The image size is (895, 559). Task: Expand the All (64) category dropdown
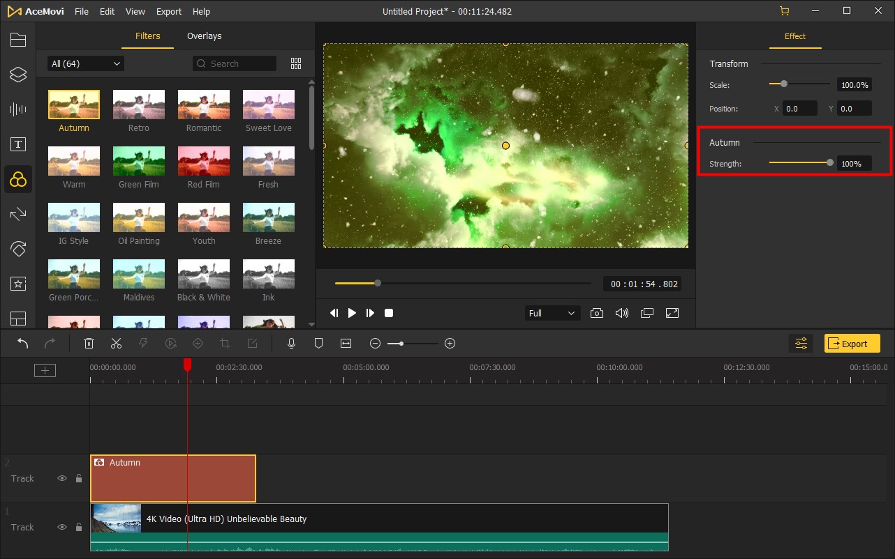tap(86, 63)
